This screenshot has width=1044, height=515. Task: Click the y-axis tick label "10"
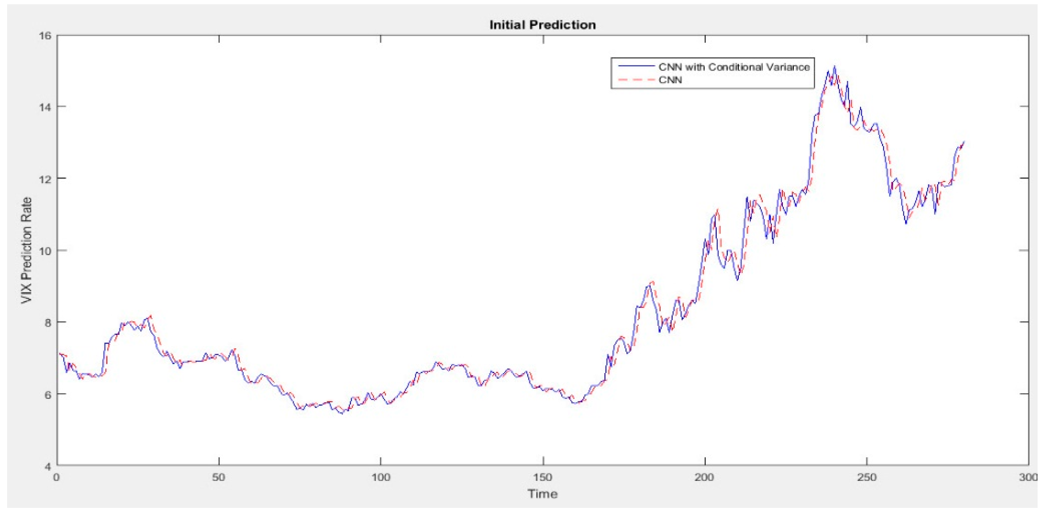point(45,251)
